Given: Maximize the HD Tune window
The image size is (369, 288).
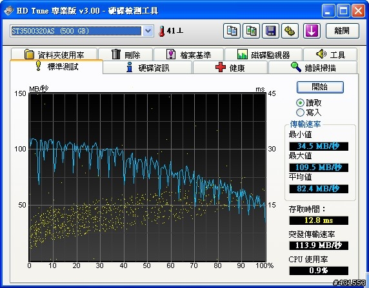Looking at the screenshot, I should tap(343, 10).
